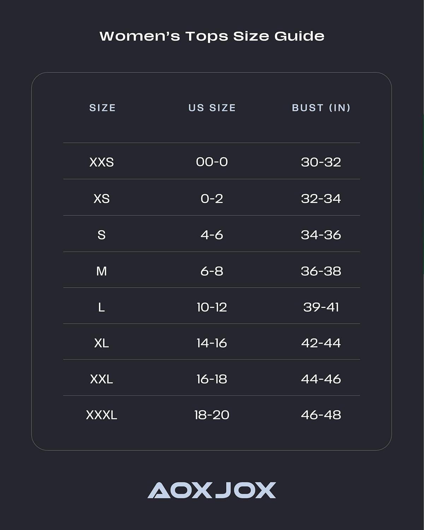Click the XXL size label
This screenshot has width=424, height=530.
tap(101, 379)
